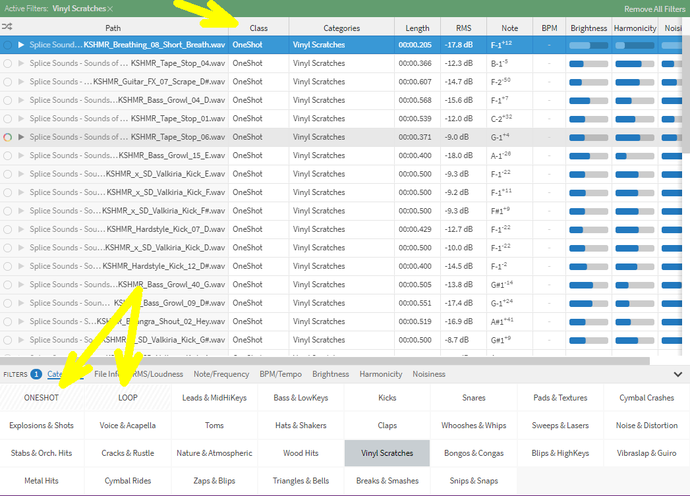Open the RMS/Loudness filter tab

tap(158, 374)
